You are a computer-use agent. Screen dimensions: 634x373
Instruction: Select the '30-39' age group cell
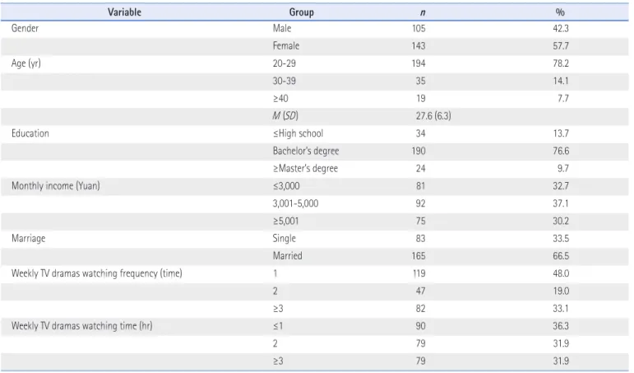285,81
